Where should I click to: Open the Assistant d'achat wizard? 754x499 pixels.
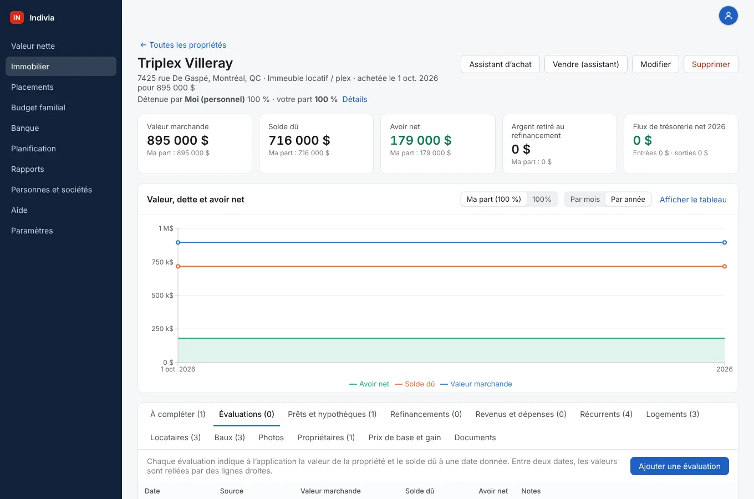pyautogui.click(x=500, y=64)
